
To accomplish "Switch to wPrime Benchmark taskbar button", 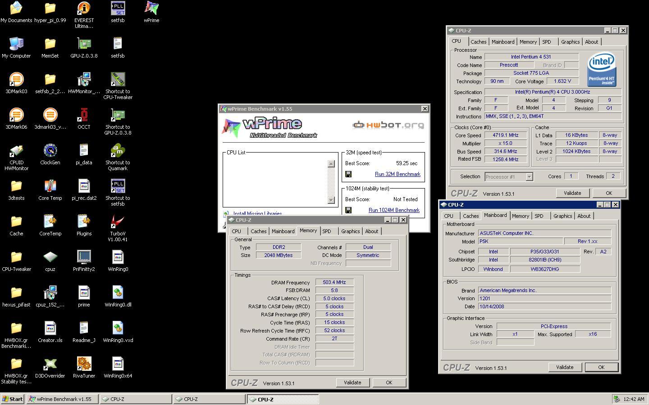I will pyautogui.click(x=62, y=399).
